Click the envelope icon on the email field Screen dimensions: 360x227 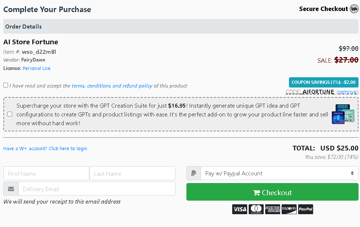11,189
